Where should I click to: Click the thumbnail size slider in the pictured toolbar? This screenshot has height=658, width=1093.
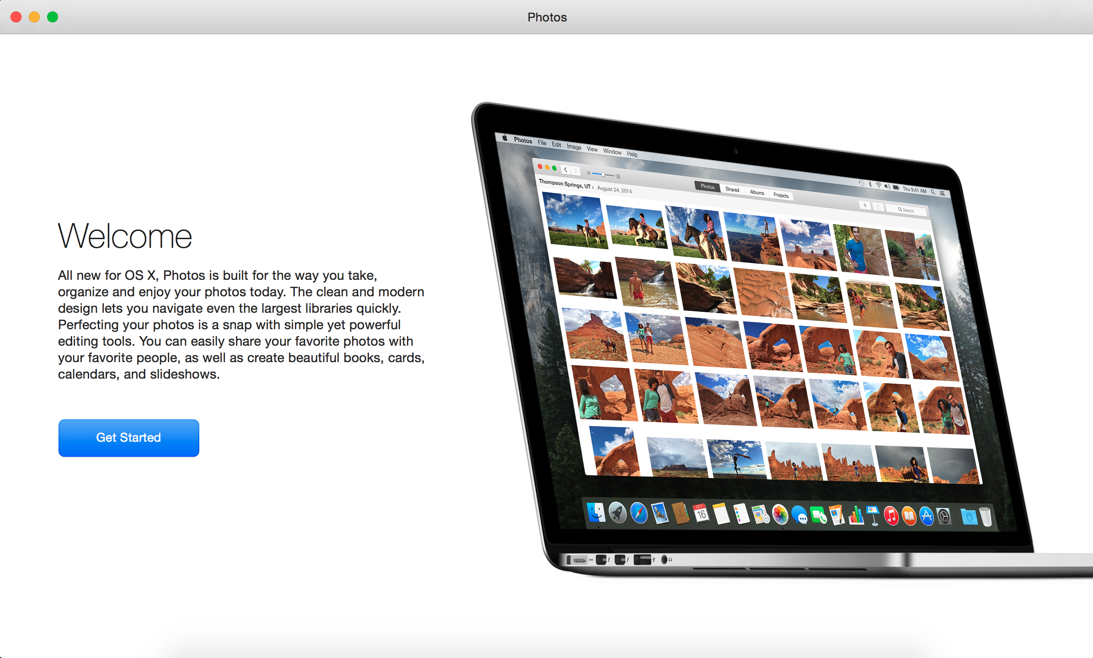coord(603,175)
